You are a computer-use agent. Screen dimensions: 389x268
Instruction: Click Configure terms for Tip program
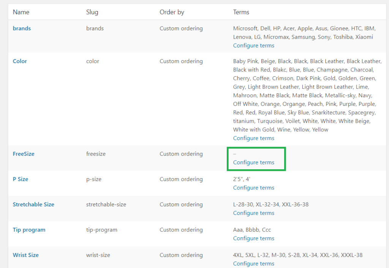(253, 238)
